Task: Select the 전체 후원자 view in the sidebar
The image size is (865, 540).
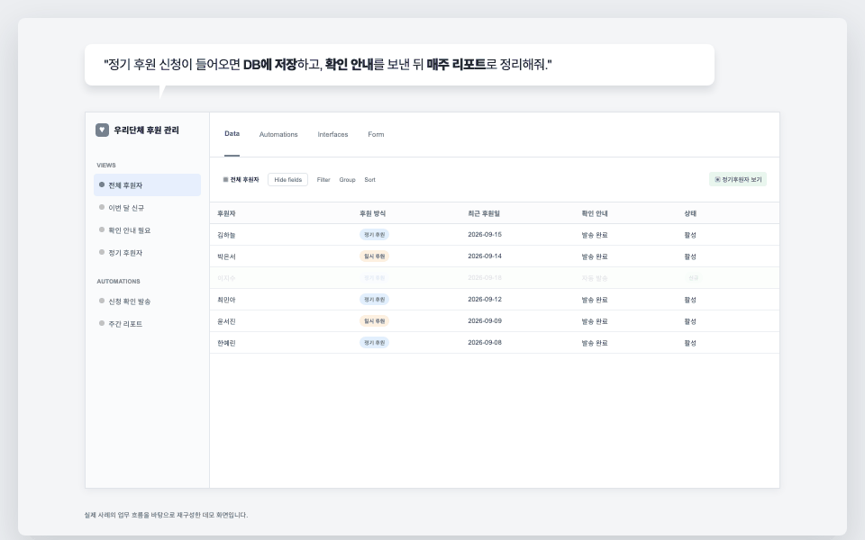Action: point(147,185)
